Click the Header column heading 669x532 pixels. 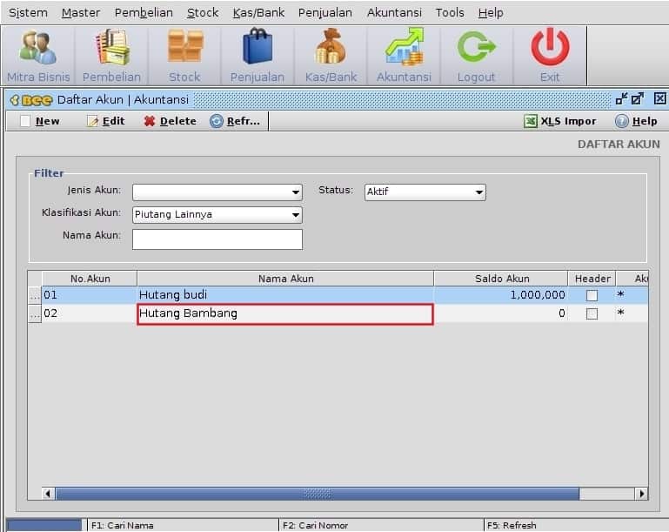click(592, 279)
